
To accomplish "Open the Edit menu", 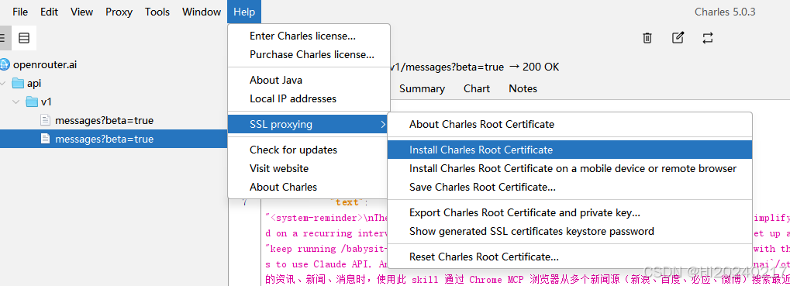I will coord(50,12).
